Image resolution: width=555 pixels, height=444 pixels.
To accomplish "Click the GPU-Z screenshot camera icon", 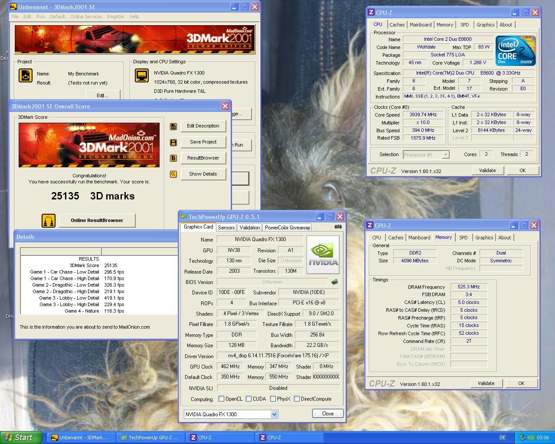I will 338,227.
